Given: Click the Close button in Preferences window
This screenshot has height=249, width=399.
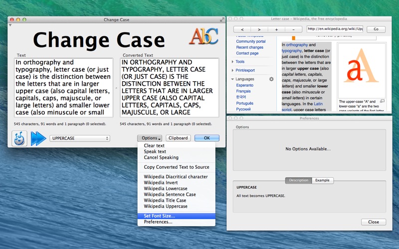Looking at the screenshot, I should (373, 222).
